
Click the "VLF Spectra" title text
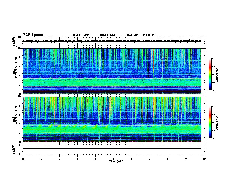[33, 35]
